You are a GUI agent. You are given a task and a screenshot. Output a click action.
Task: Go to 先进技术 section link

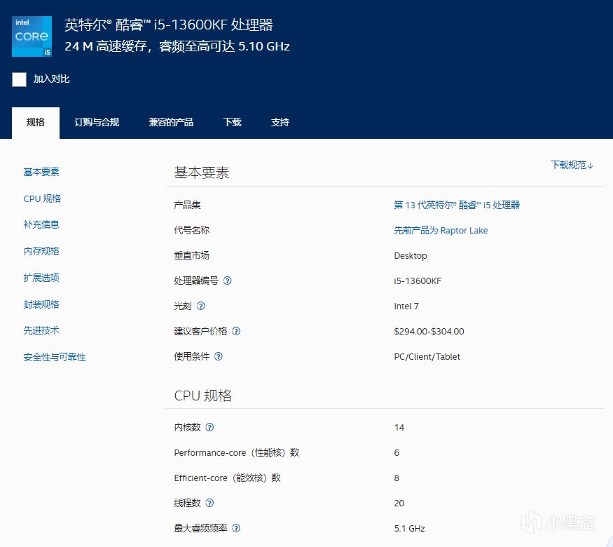point(41,330)
